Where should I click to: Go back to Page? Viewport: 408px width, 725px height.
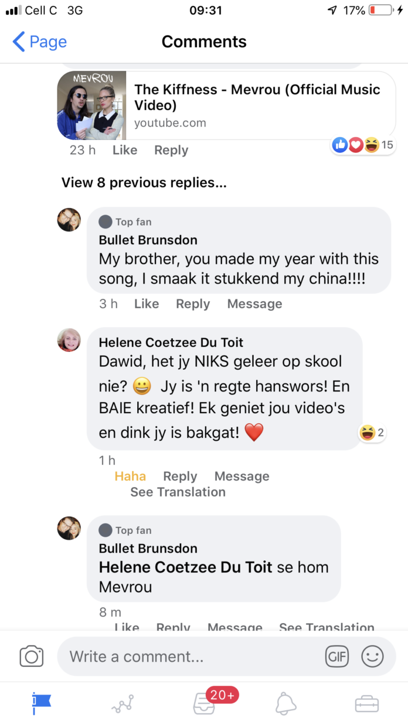click(x=39, y=42)
